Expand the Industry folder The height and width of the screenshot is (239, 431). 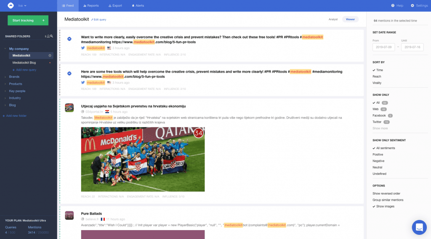click(5, 98)
